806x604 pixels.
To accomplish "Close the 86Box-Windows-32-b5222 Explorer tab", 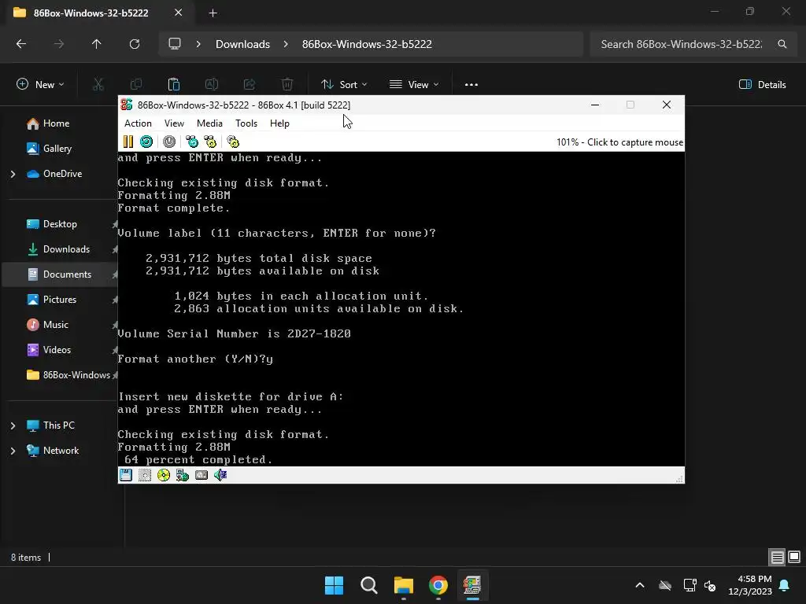I will tap(178, 13).
